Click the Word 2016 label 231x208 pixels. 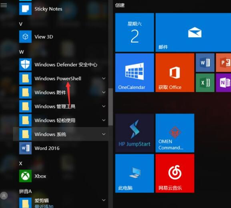pos(47,148)
